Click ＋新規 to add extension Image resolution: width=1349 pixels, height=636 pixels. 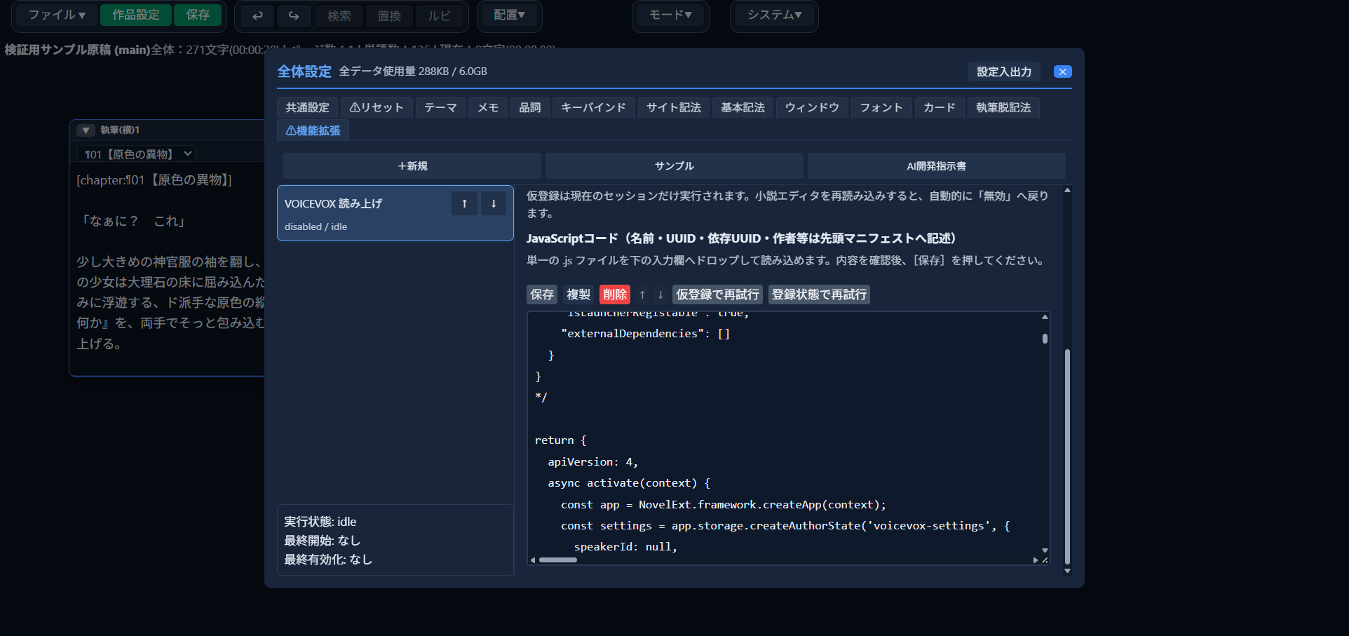point(412,166)
